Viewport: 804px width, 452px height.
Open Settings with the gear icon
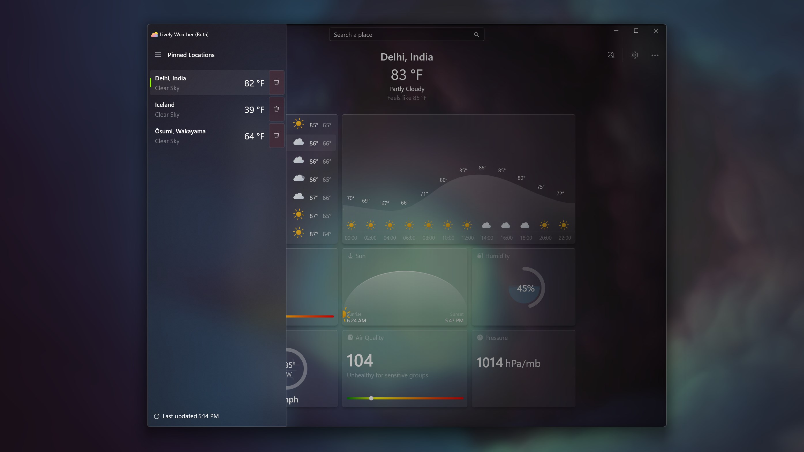pos(635,55)
